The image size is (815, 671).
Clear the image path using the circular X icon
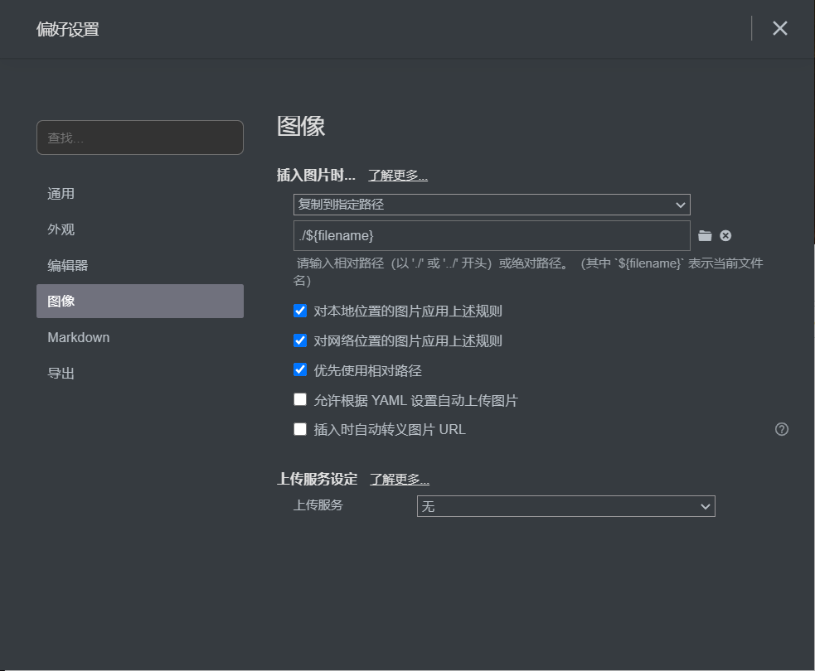pyautogui.click(x=725, y=235)
